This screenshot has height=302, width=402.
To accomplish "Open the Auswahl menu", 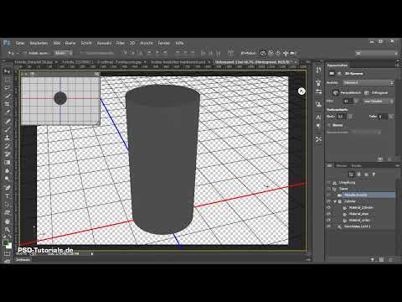I will [104, 43].
